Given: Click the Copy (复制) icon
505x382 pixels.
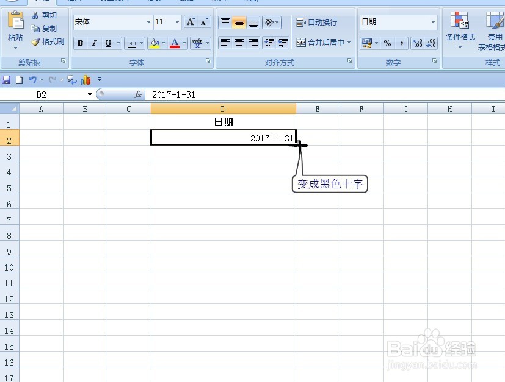Looking at the screenshot, I should [x=35, y=28].
